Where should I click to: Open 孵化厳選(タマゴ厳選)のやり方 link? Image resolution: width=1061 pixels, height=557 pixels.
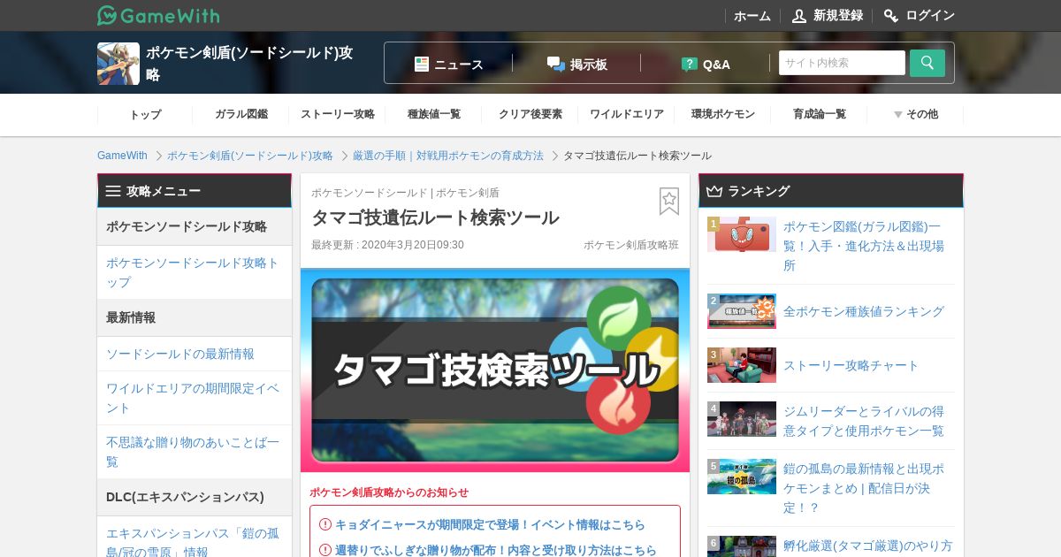(x=867, y=546)
